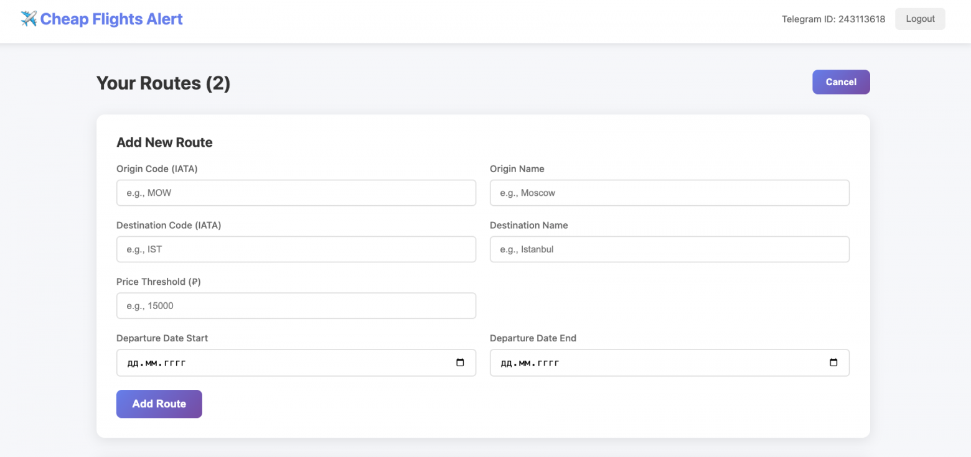
Task: Focus the Origin Code (IATA) field
Action: 296,193
